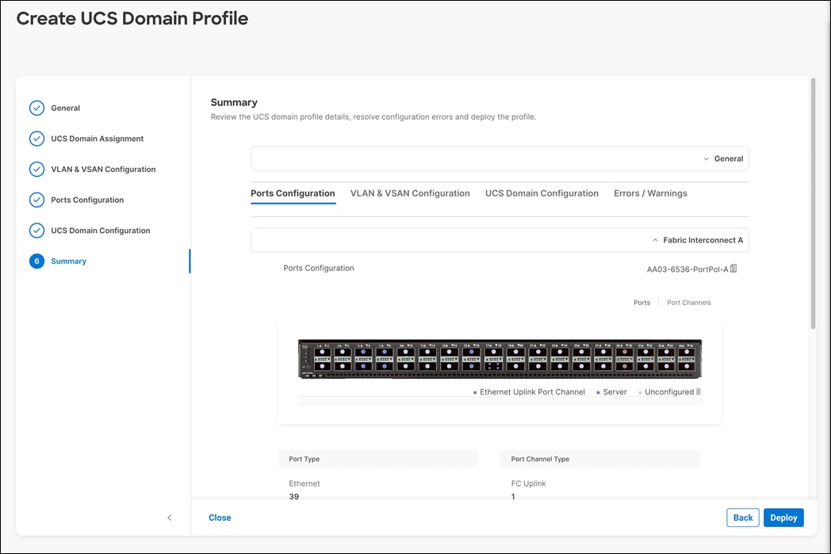Switch to the Port Channels view
The width and height of the screenshot is (831, 554).
pyautogui.click(x=687, y=302)
